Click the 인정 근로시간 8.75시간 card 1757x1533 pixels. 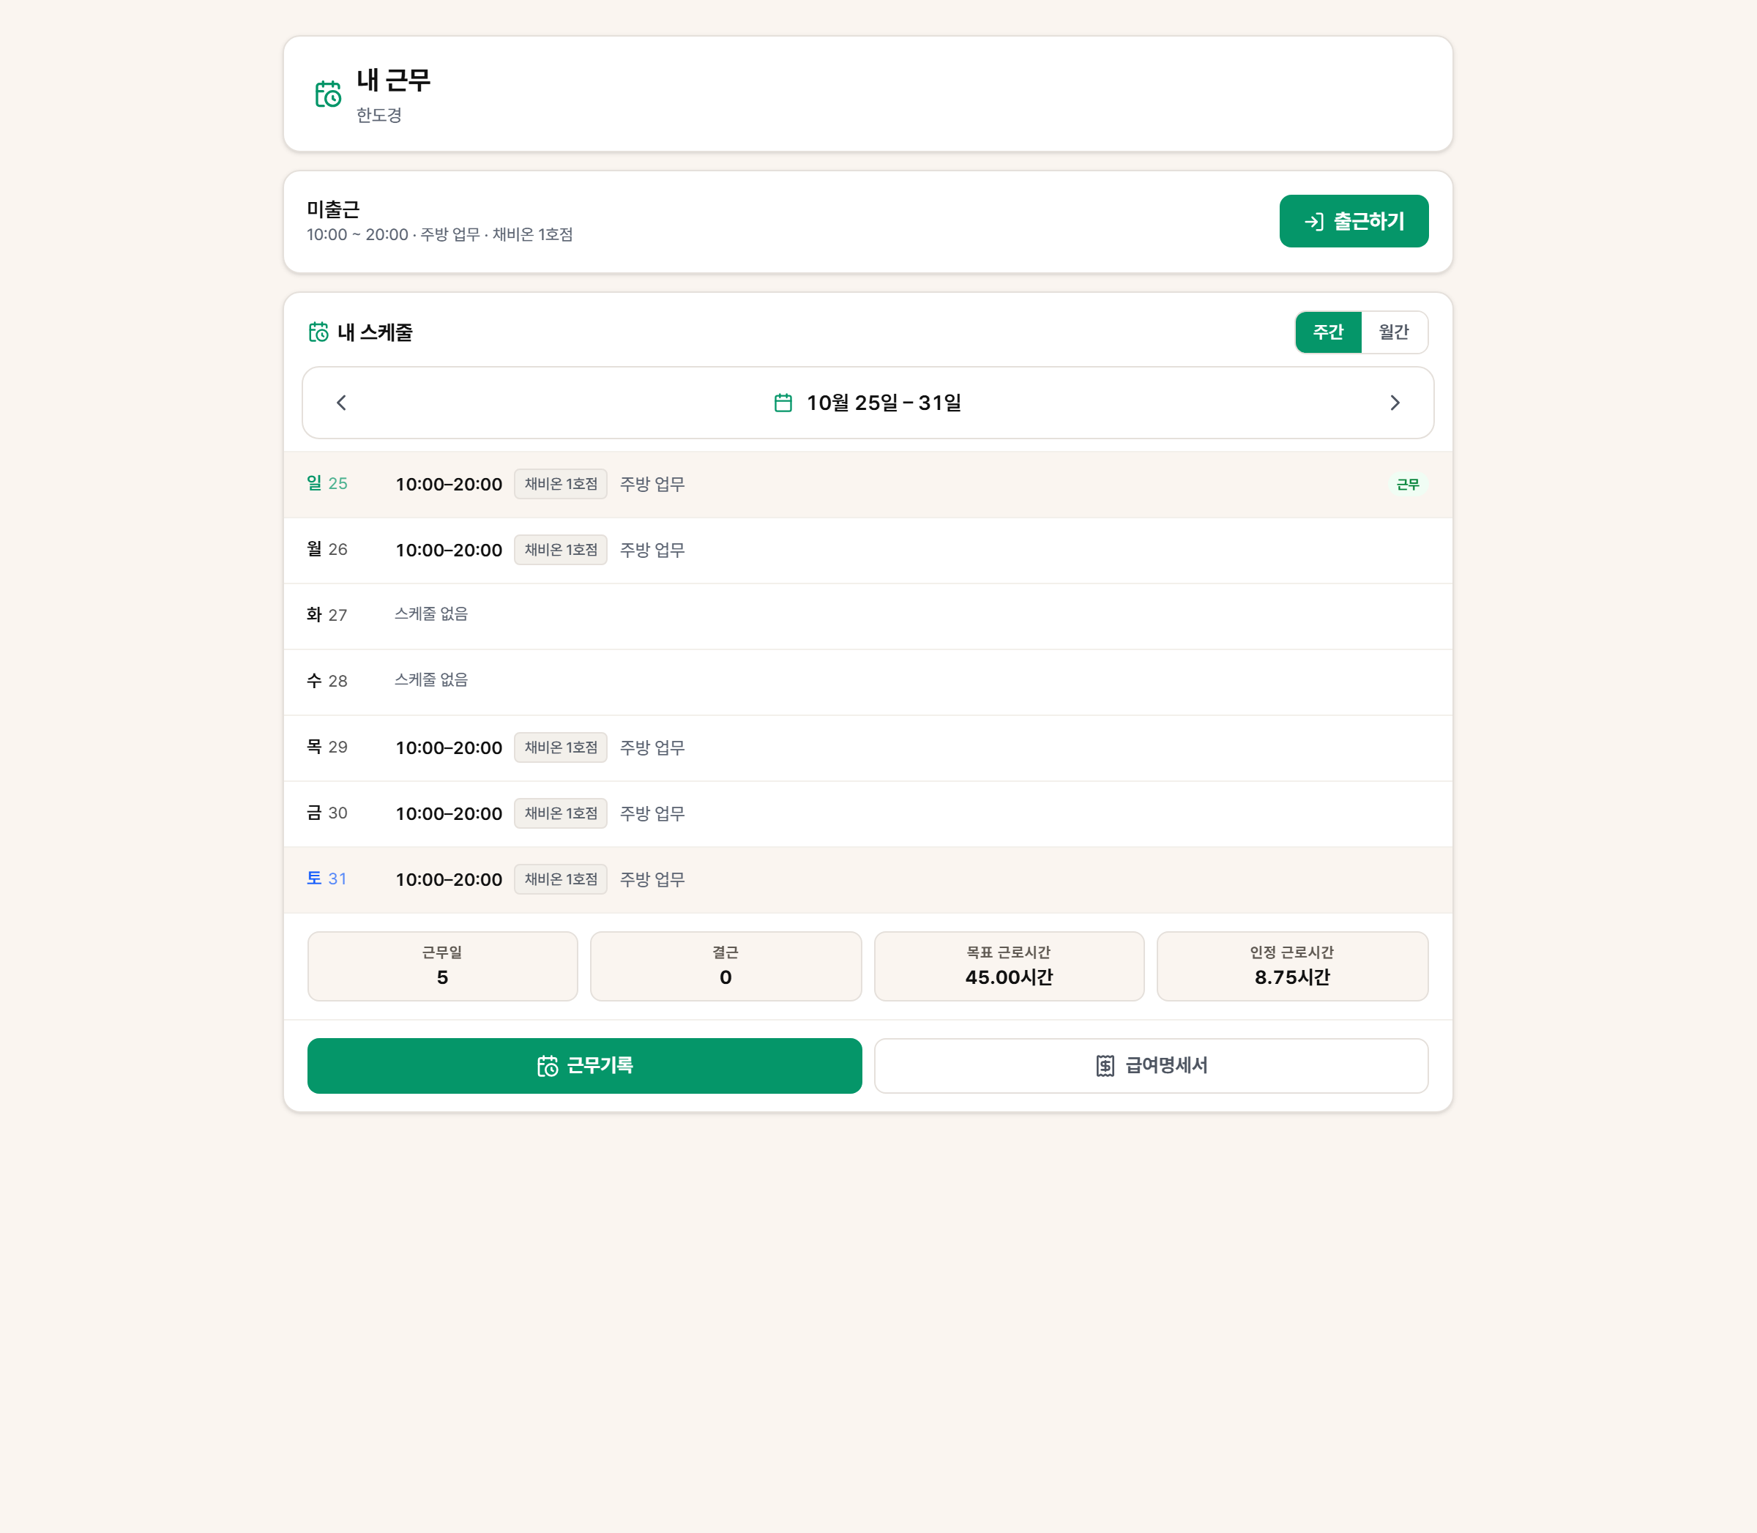coord(1291,966)
